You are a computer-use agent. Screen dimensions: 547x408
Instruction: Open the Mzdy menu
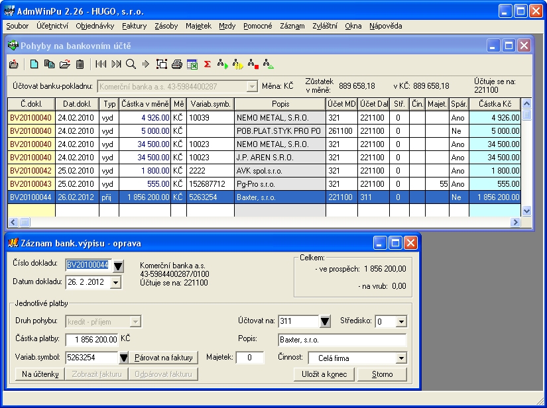[x=227, y=26]
